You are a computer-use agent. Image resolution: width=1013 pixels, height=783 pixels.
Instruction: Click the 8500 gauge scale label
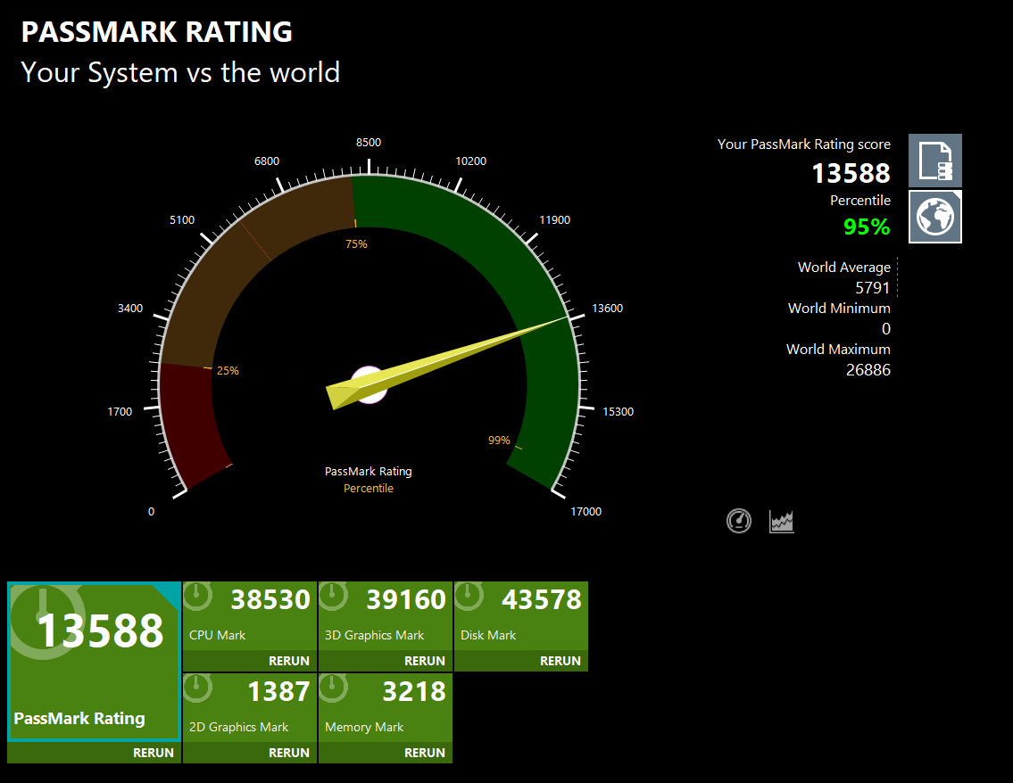pos(369,142)
